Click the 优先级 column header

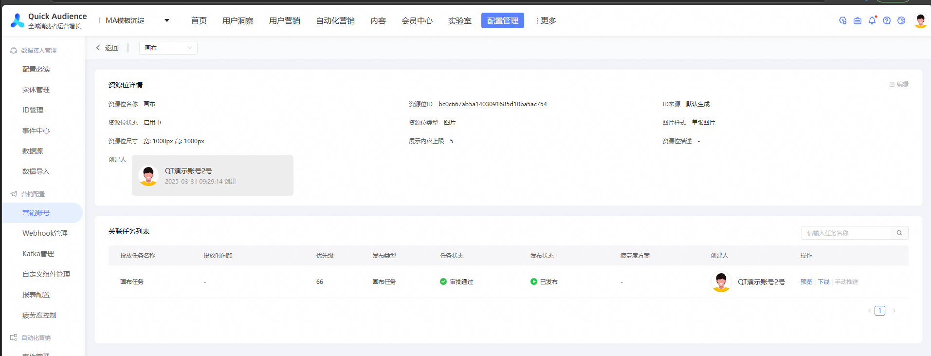click(325, 256)
